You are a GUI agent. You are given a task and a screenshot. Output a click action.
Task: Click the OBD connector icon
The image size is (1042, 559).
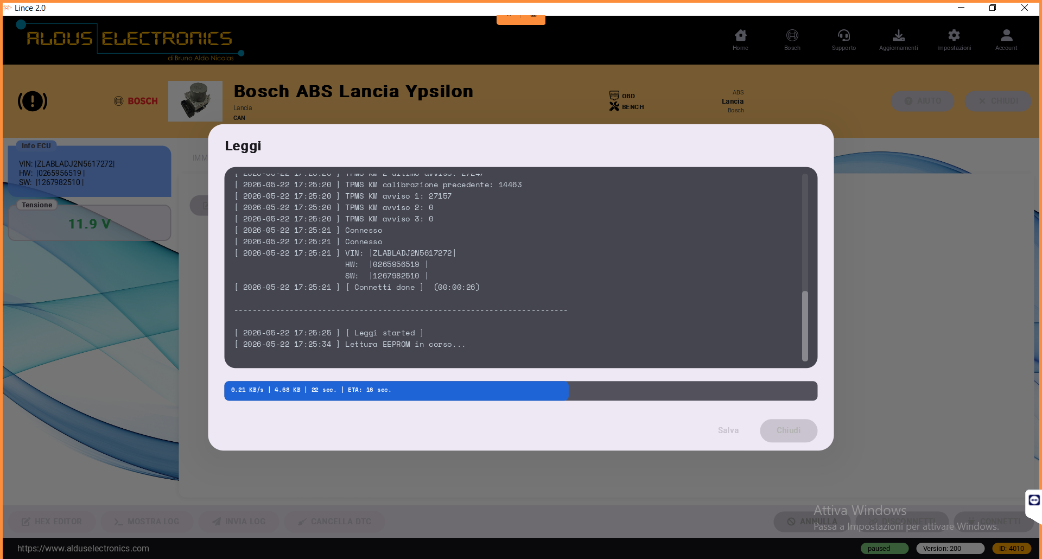614,96
